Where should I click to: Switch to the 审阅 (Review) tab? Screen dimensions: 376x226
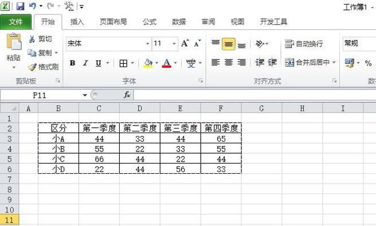point(208,22)
